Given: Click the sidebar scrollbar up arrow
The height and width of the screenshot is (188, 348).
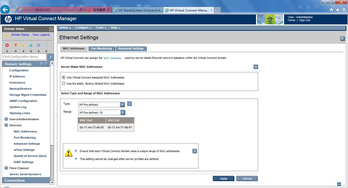Looking at the screenshot, I should 52,63.
